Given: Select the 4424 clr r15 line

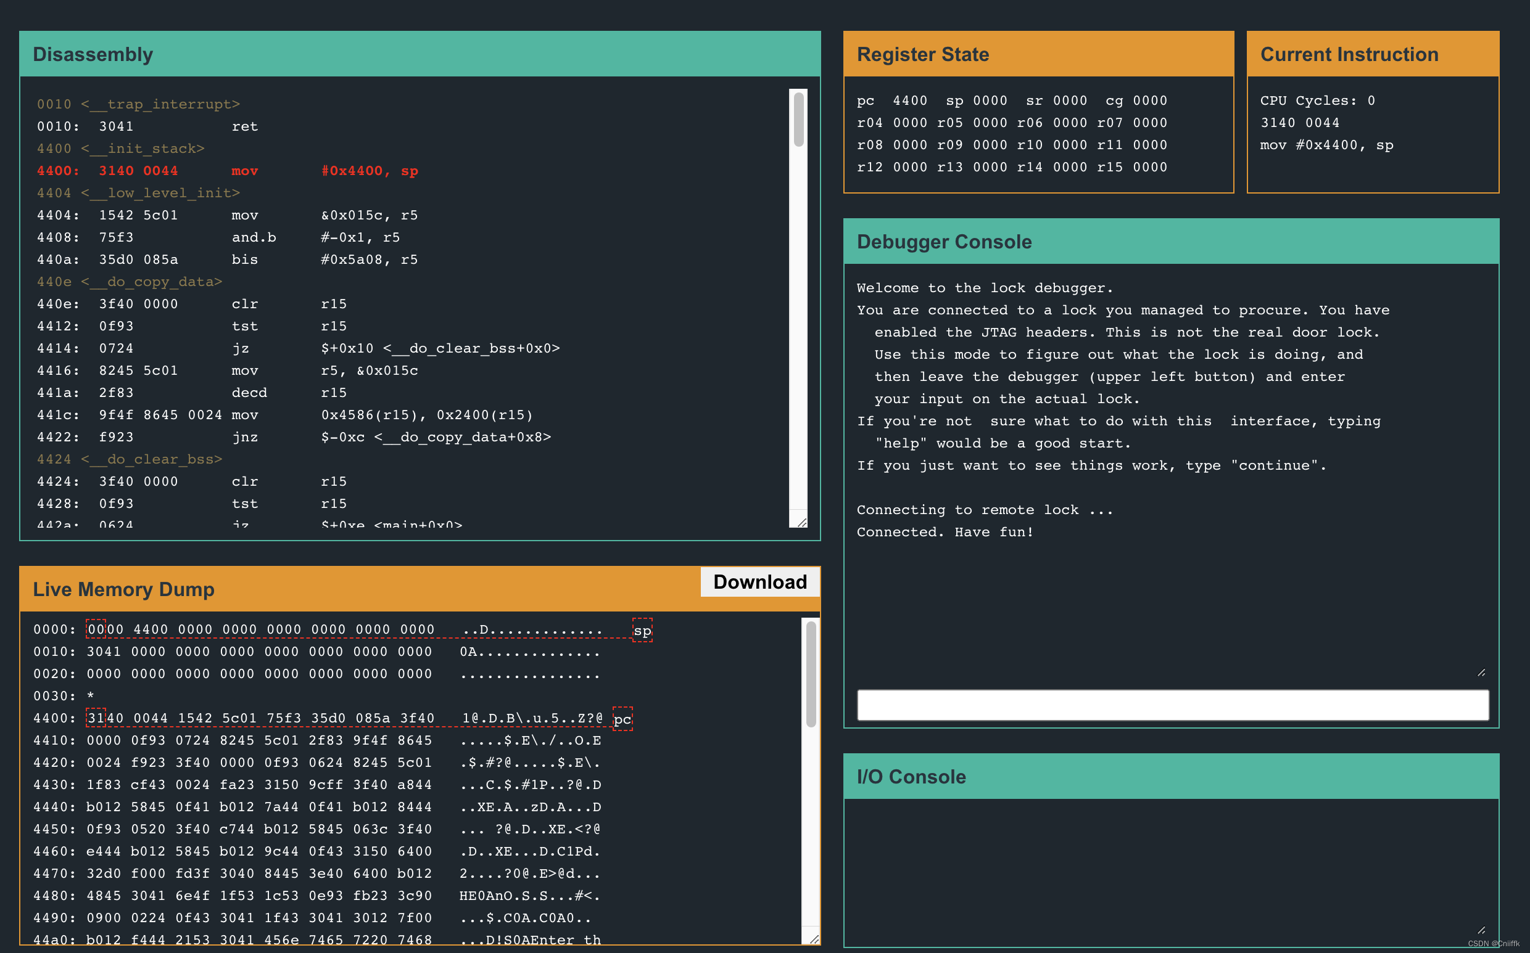Looking at the screenshot, I should point(192,481).
